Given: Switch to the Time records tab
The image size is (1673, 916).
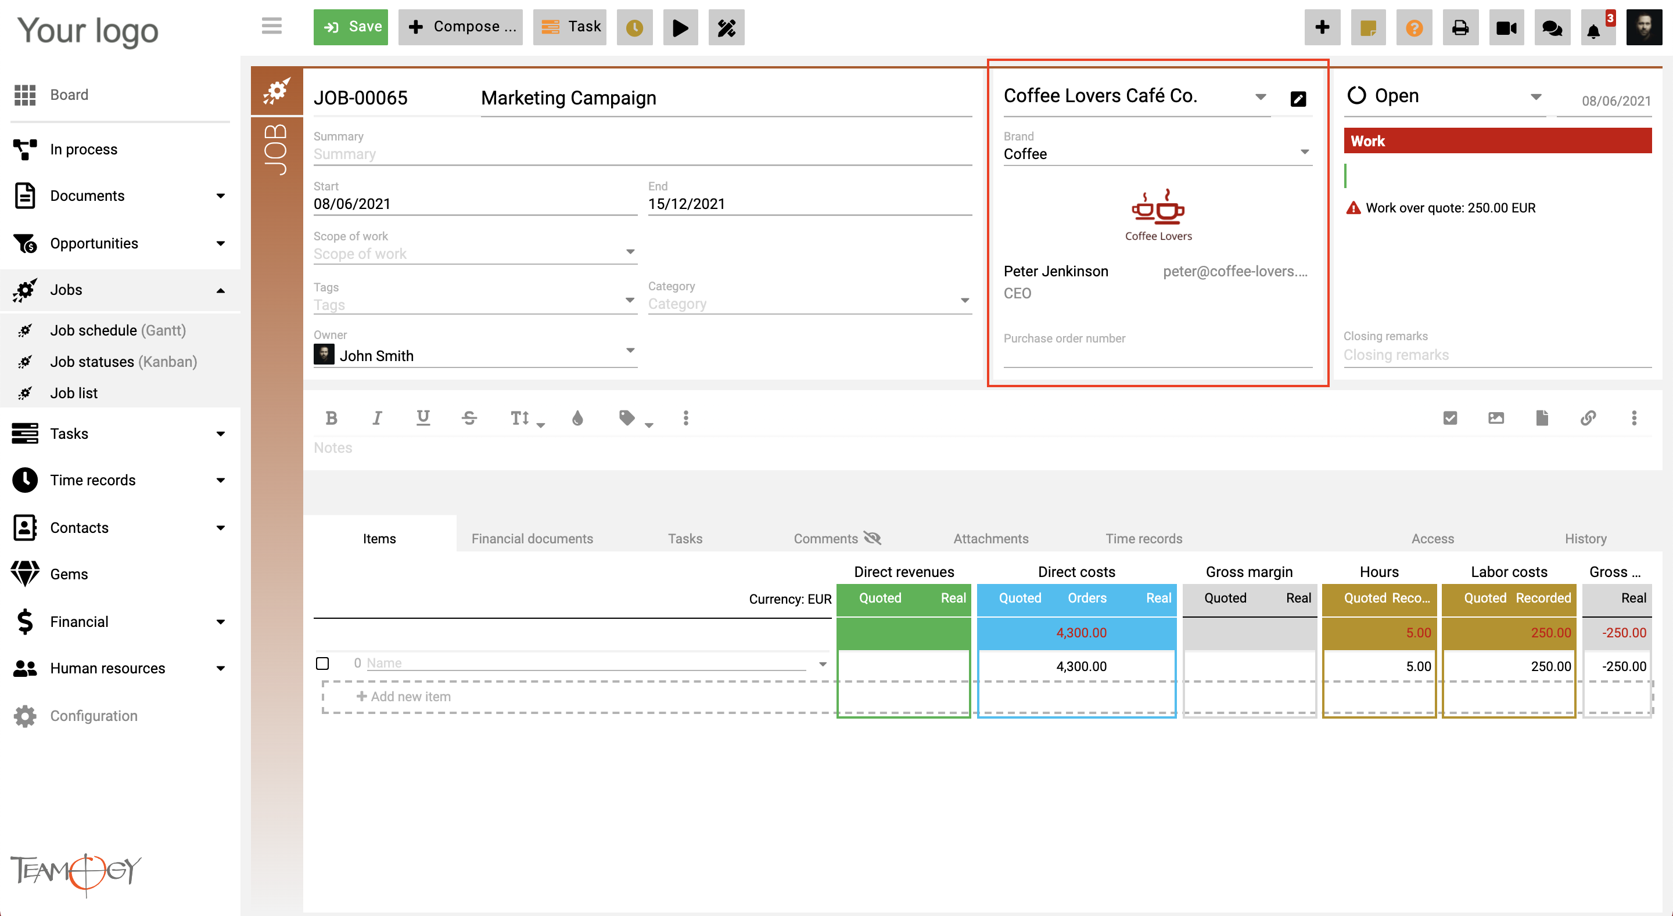Looking at the screenshot, I should [1144, 539].
